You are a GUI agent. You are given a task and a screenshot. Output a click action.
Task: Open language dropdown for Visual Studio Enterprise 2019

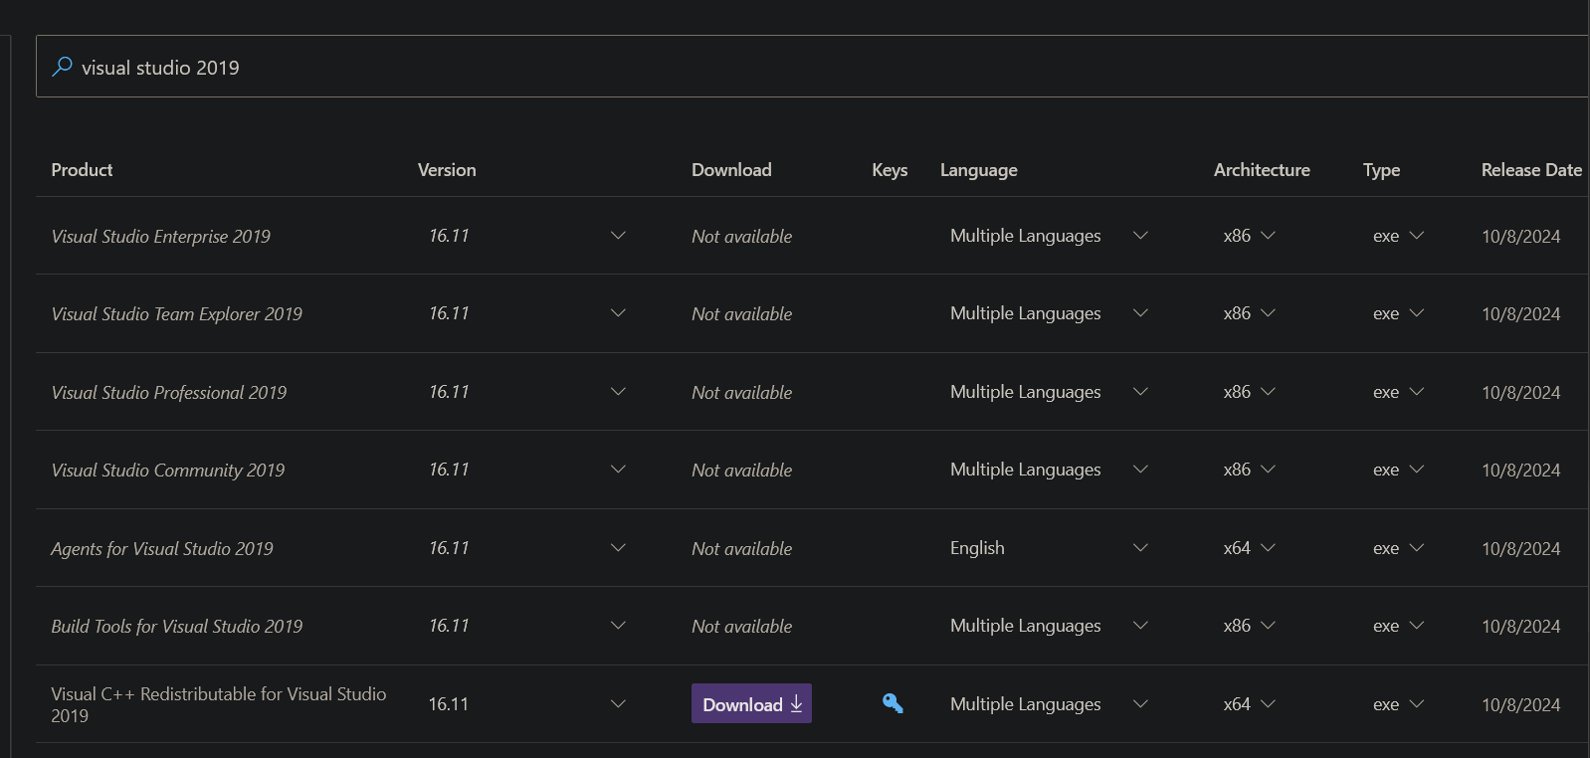1050,236
